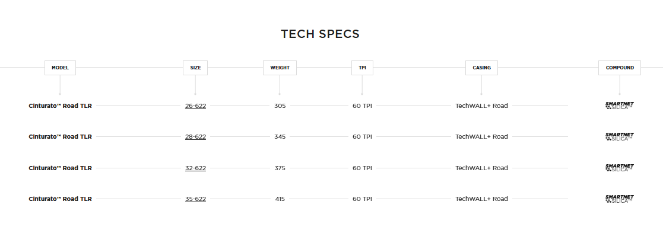Image resolution: width=663 pixels, height=230 pixels.
Task: Select the TECH SPECS heading
Action: [320, 34]
